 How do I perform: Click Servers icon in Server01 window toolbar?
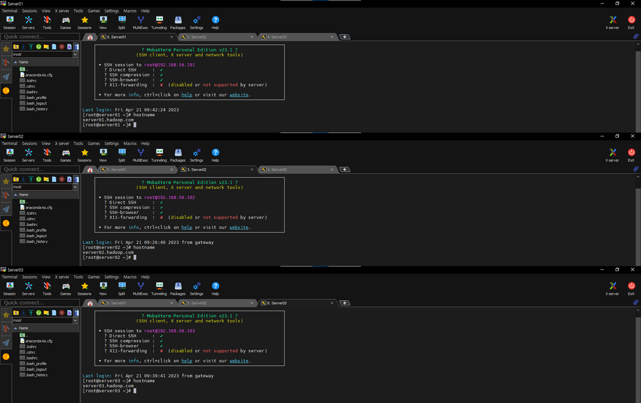(29, 22)
